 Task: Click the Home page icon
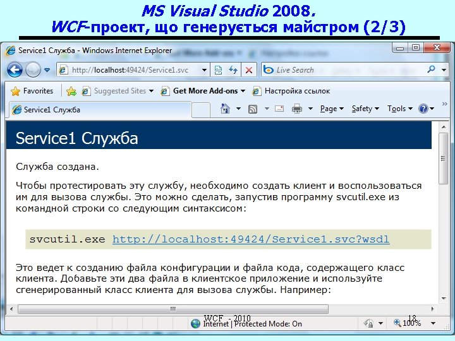[x=225, y=109]
